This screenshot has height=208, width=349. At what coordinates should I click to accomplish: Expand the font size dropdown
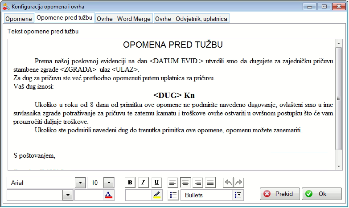click(x=109, y=183)
